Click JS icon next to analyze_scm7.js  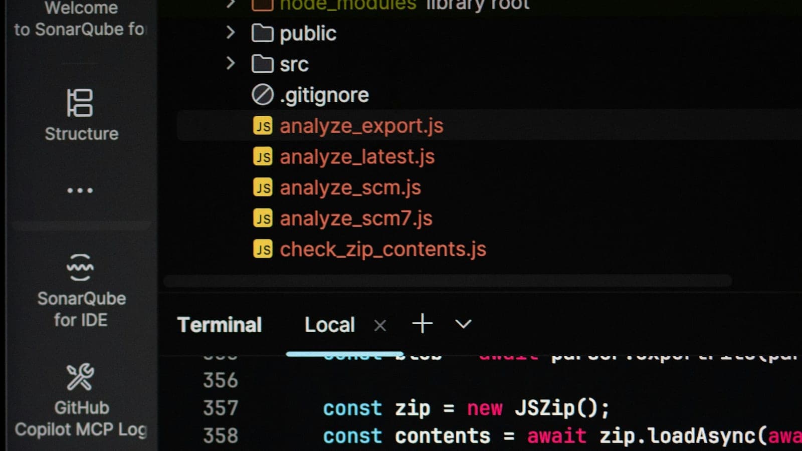coord(263,218)
